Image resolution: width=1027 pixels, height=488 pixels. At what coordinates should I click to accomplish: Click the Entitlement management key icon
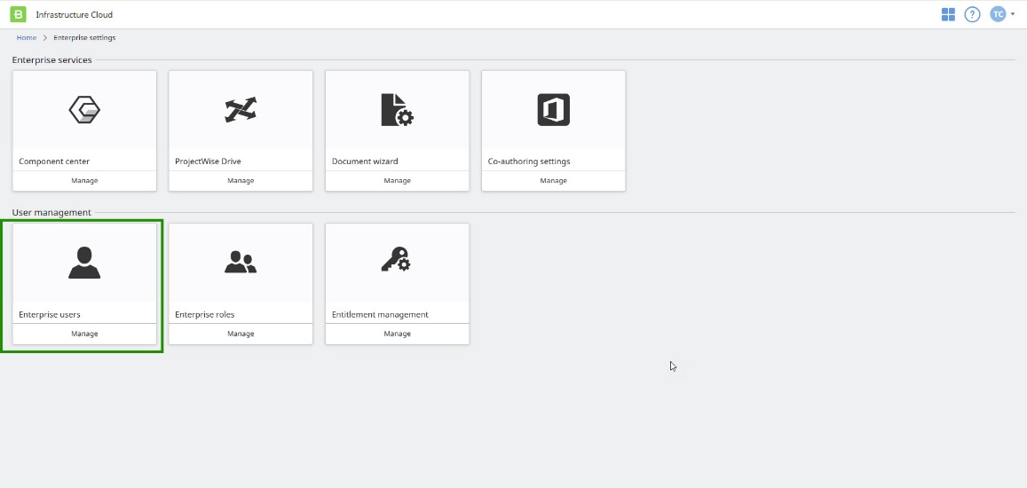pos(397,261)
